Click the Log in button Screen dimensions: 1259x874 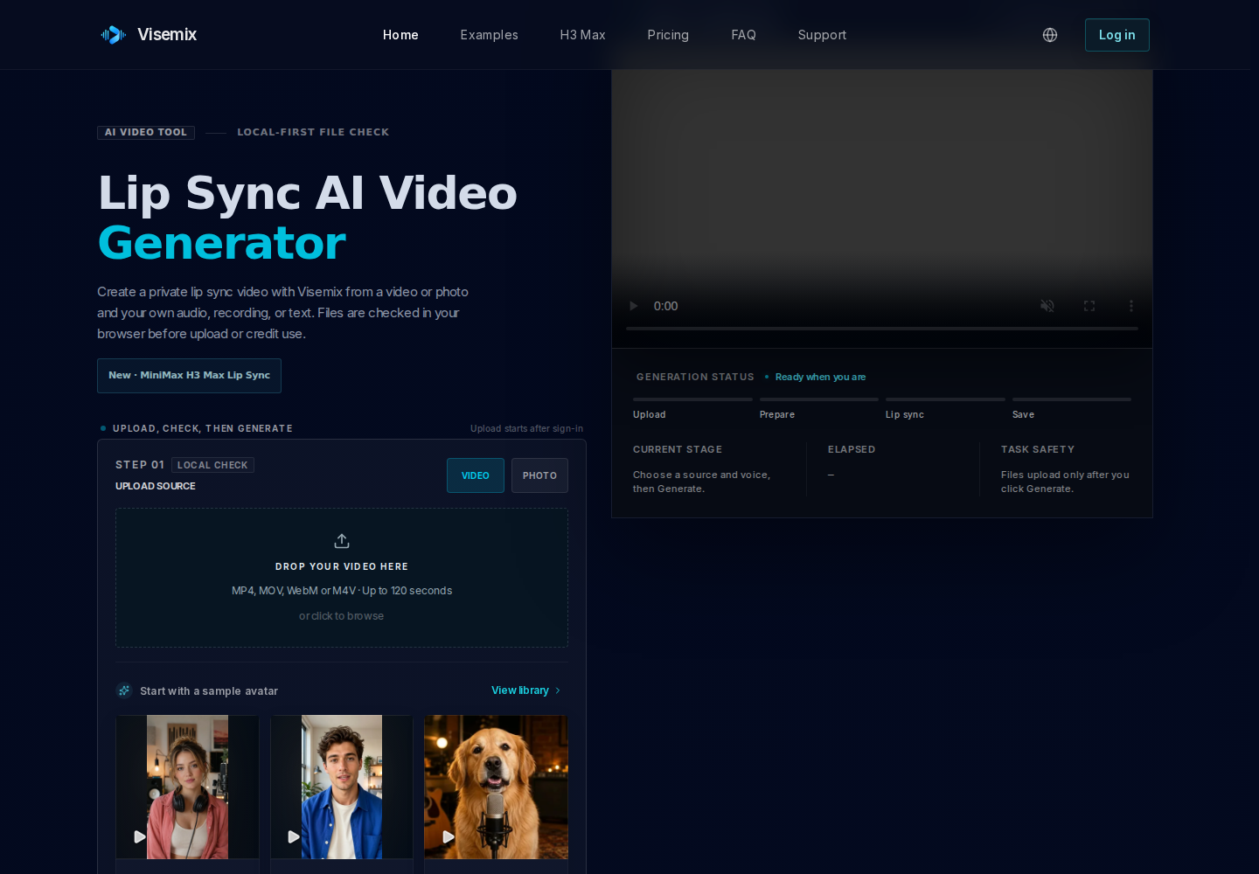1117,35
